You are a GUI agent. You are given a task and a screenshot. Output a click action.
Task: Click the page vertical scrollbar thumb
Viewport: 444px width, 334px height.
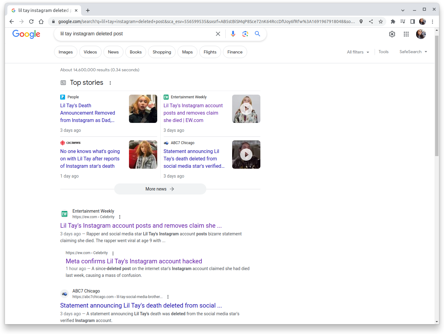pos(437,96)
